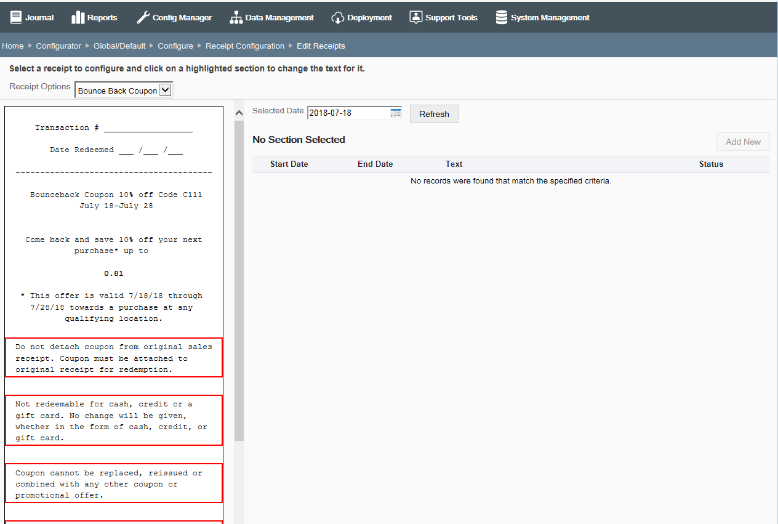Select the 'Do not detach coupon' receipt section

(x=114, y=358)
